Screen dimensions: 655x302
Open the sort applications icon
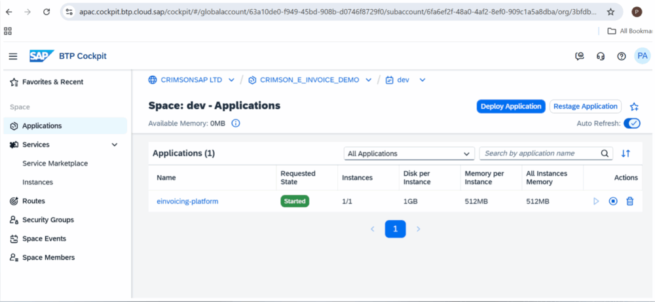coord(626,154)
